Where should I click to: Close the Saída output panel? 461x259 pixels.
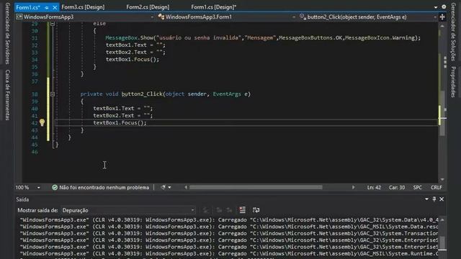pyautogui.click(x=442, y=199)
